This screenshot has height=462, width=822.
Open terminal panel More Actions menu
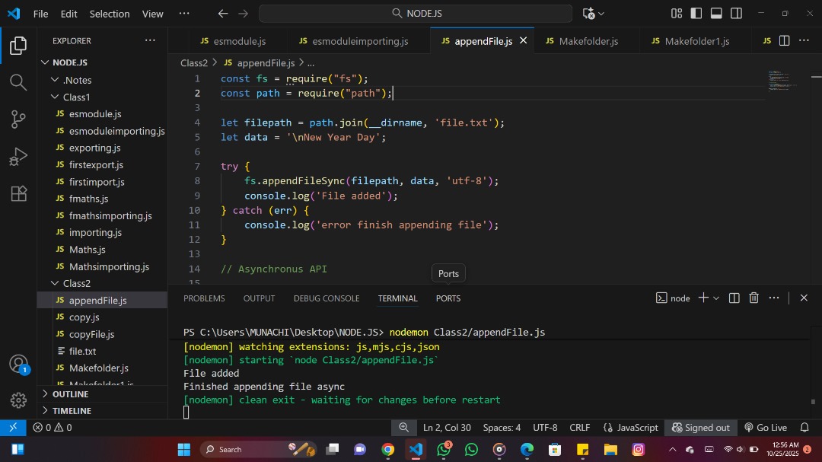(774, 298)
